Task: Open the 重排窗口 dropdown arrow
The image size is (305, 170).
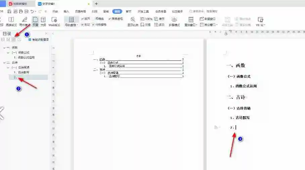Action: 197,25
